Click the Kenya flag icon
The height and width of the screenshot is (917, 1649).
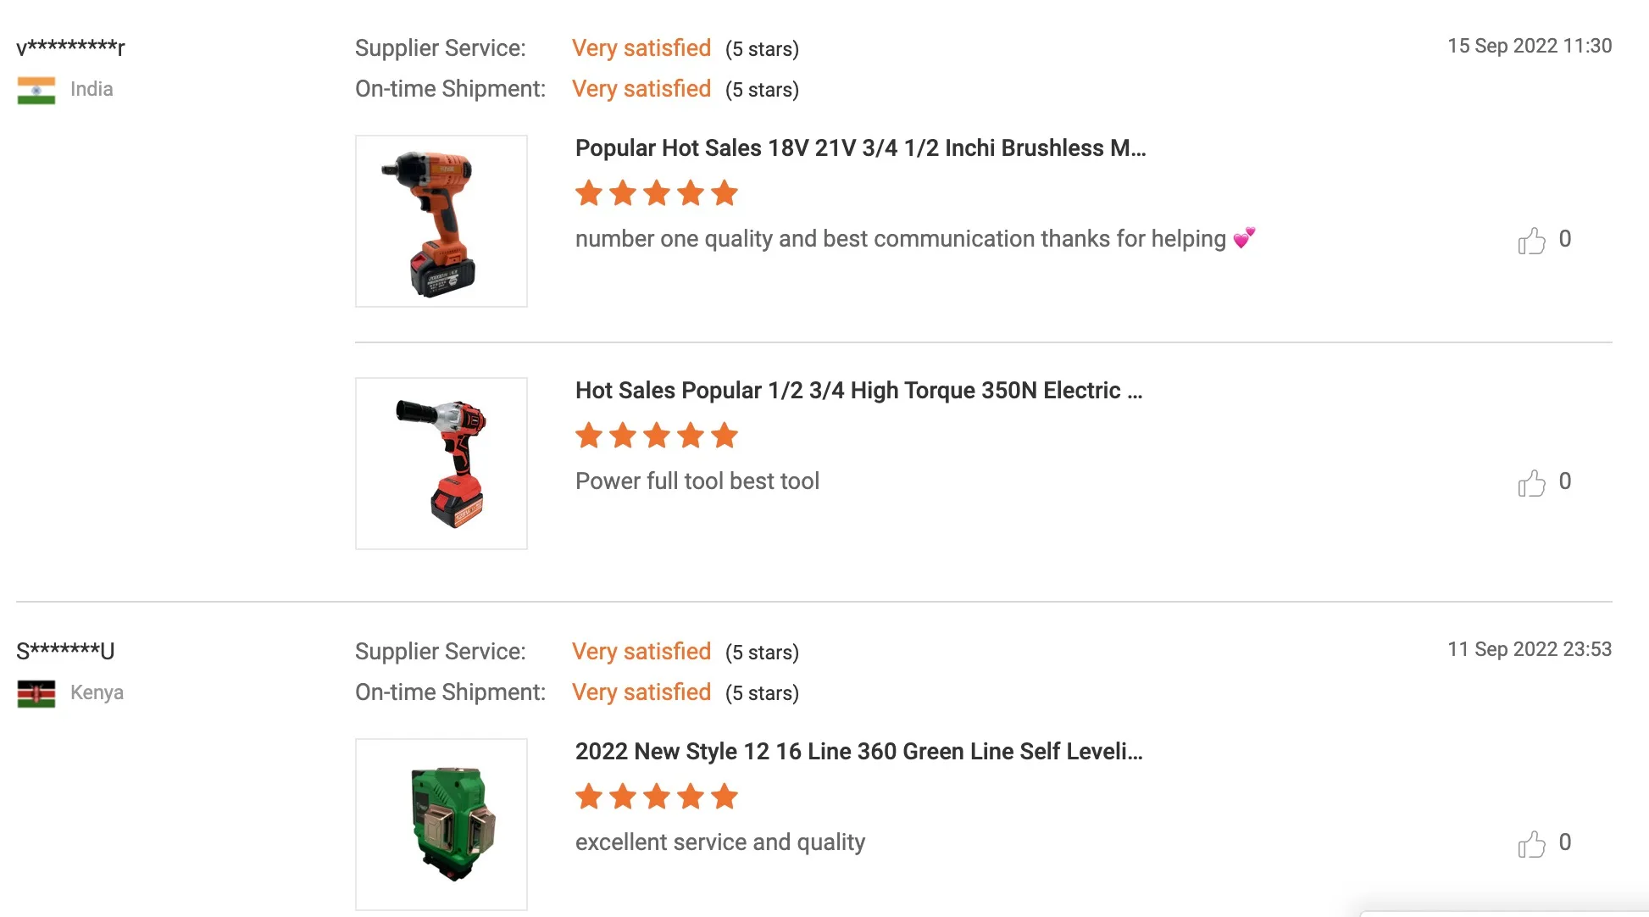point(36,694)
